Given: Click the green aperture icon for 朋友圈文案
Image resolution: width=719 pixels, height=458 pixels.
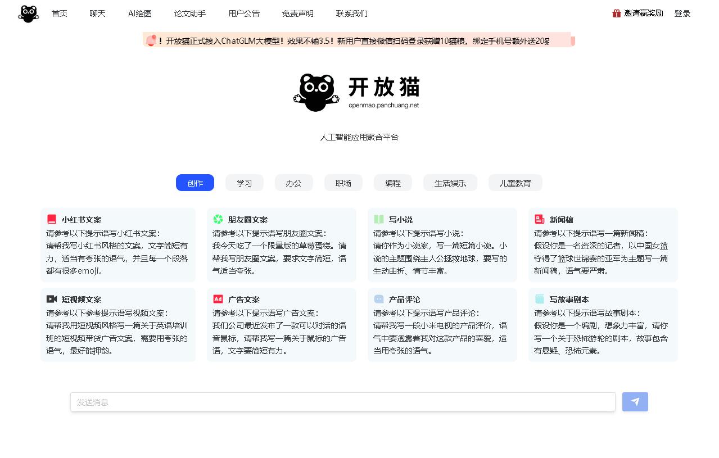Looking at the screenshot, I should pos(218,219).
